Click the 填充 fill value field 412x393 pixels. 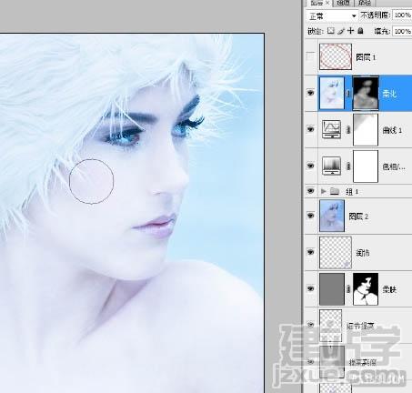pyautogui.click(x=402, y=31)
